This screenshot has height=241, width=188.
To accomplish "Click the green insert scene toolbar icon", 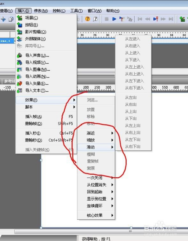I will pyautogui.click(x=182, y=19).
